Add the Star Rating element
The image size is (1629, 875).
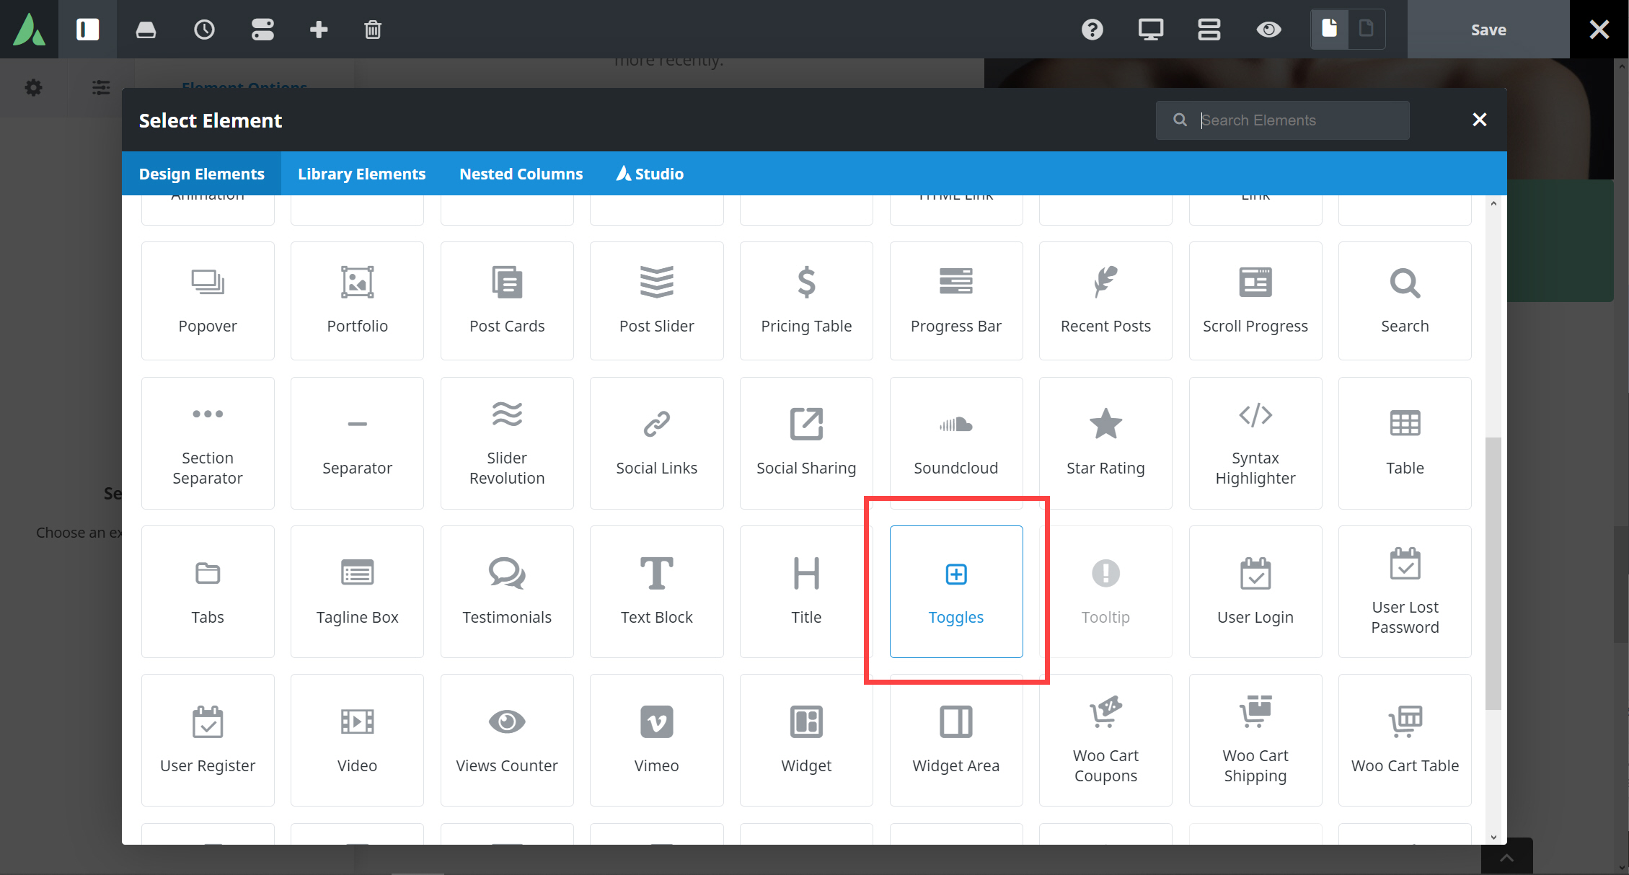coord(1105,443)
